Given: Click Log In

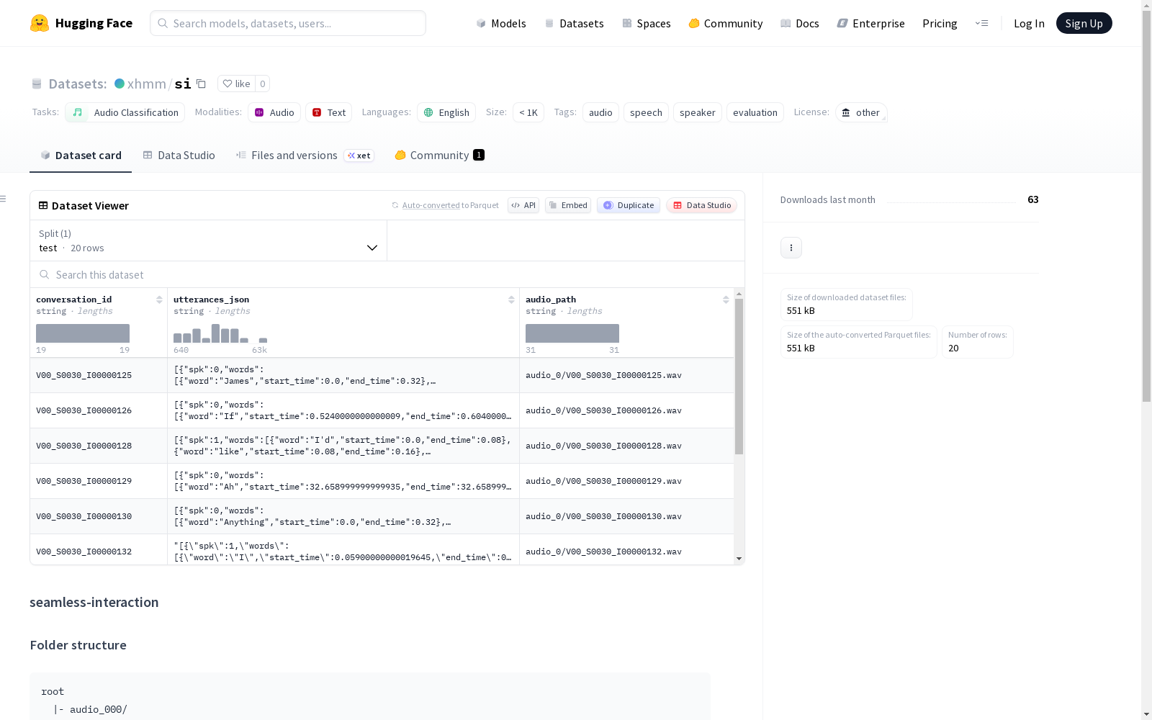Looking at the screenshot, I should (1029, 23).
